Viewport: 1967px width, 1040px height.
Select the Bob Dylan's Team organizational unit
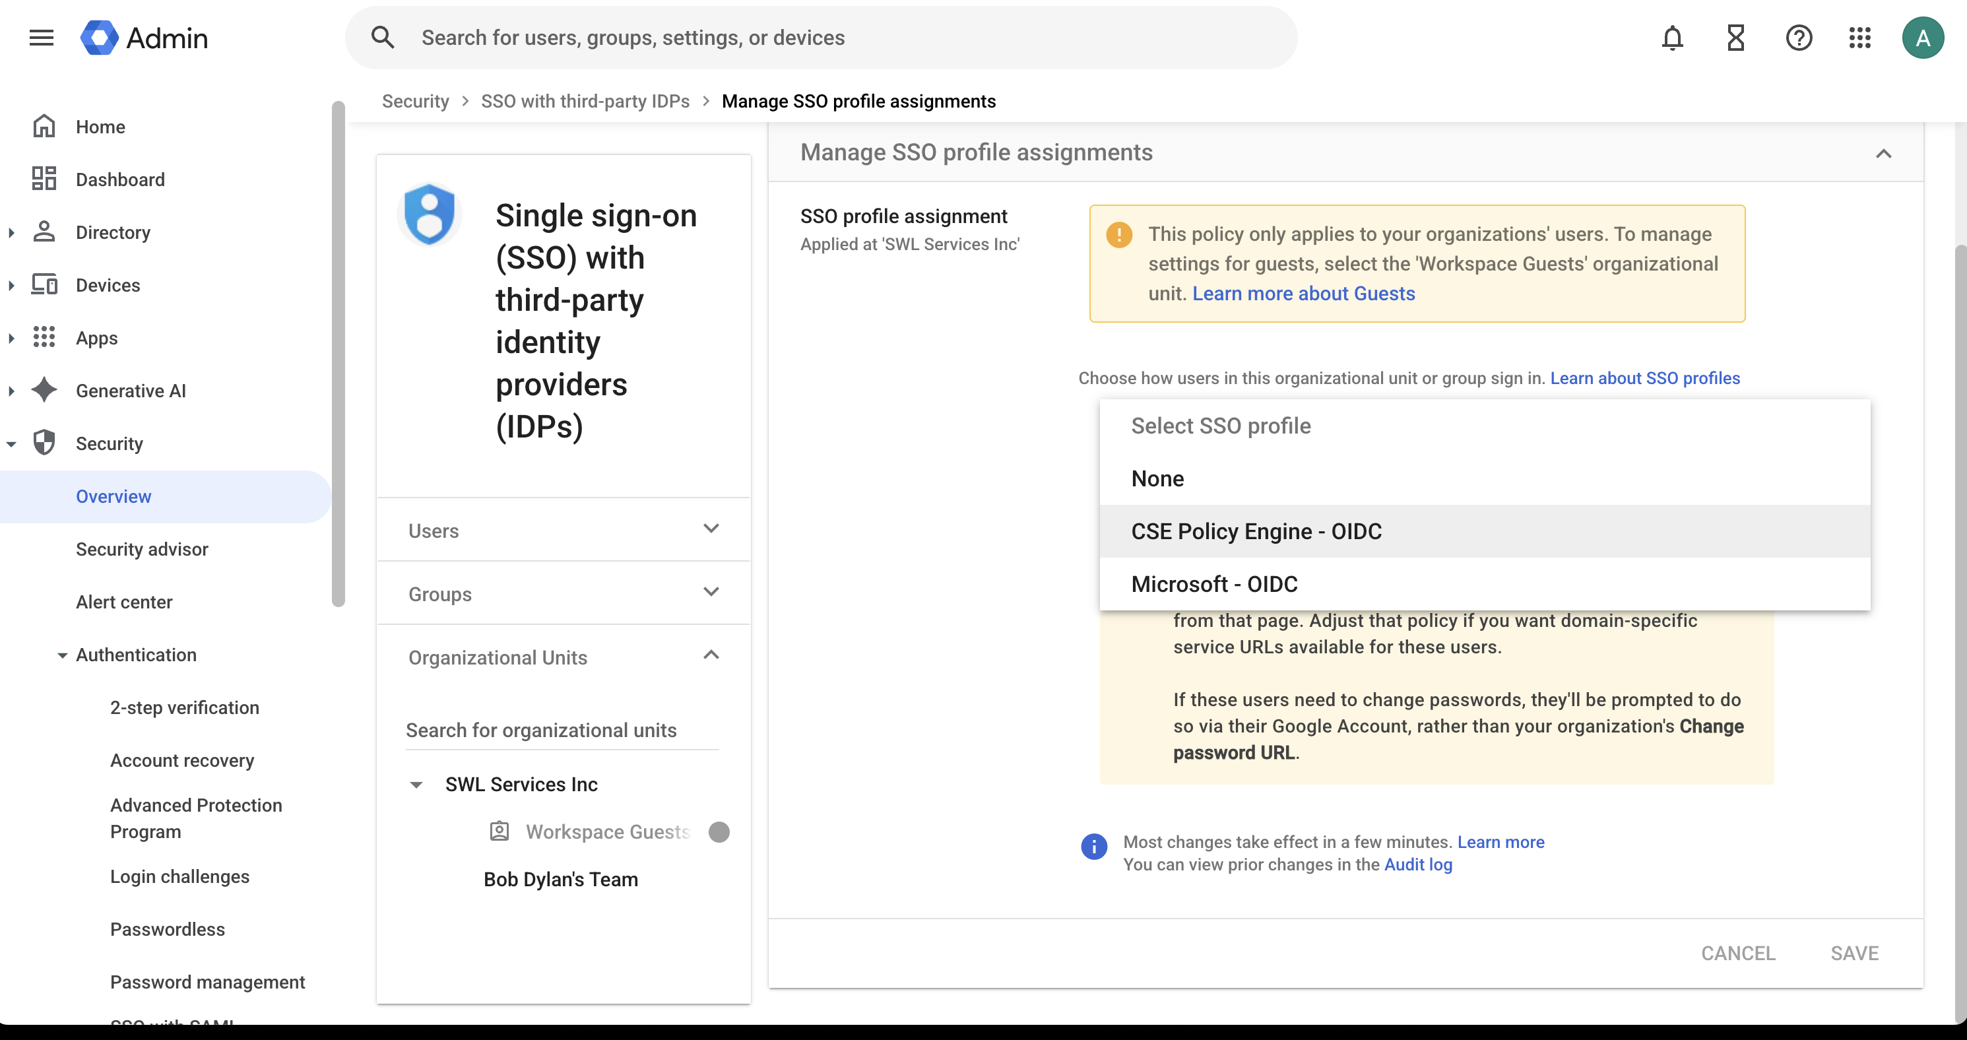[x=560, y=879]
